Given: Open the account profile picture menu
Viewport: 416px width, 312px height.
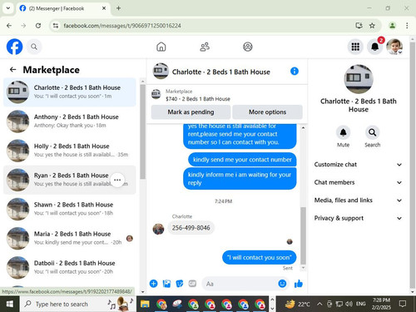Looking at the screenshot, I should (x=394, y=47).
